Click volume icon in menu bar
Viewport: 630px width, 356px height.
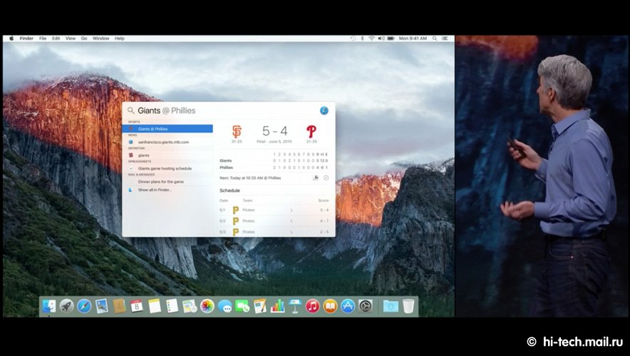coord(381,39)
